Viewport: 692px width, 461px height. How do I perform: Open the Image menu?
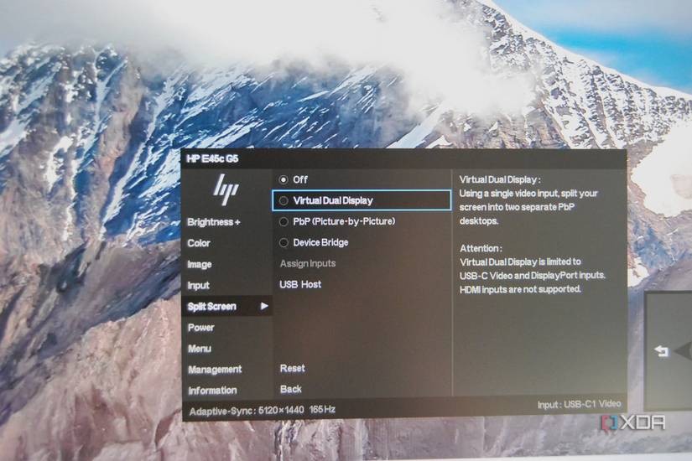(200, 264)
